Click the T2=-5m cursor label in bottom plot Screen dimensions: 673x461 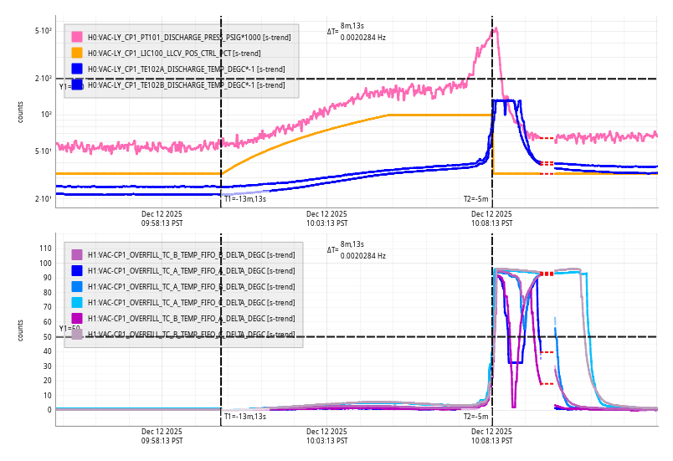tap(475, 416)
